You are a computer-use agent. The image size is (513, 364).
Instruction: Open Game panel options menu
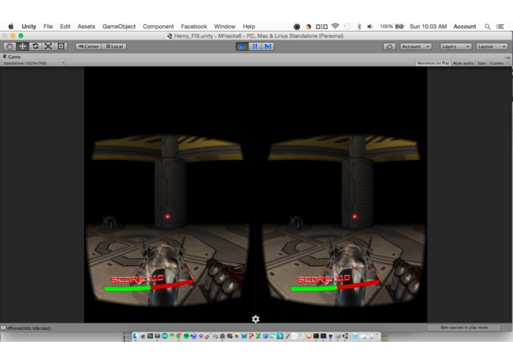(508, 57)
